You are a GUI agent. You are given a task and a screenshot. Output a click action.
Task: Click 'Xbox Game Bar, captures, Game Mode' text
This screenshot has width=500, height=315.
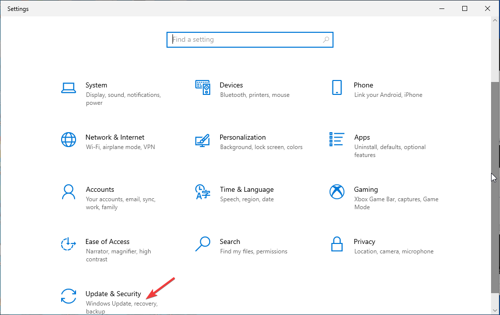[396, 203]
